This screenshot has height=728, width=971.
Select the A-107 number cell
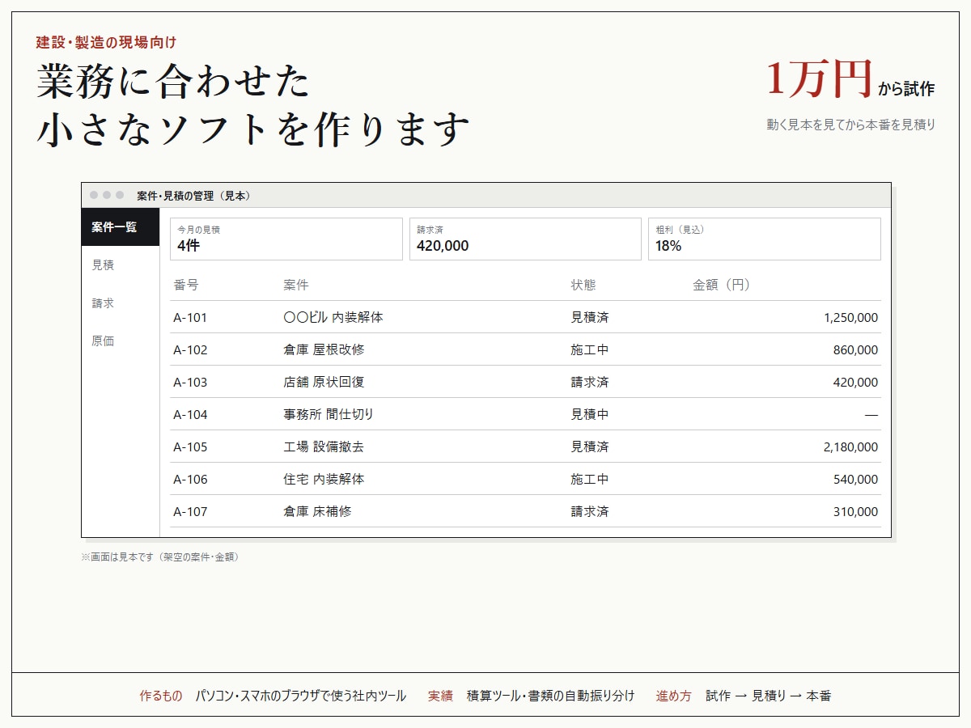(x=190, y=511)
